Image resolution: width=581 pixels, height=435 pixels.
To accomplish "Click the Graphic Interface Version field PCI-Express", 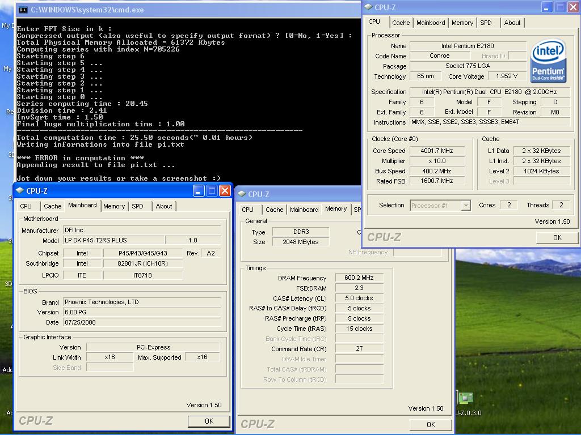I will coord(153,347).
